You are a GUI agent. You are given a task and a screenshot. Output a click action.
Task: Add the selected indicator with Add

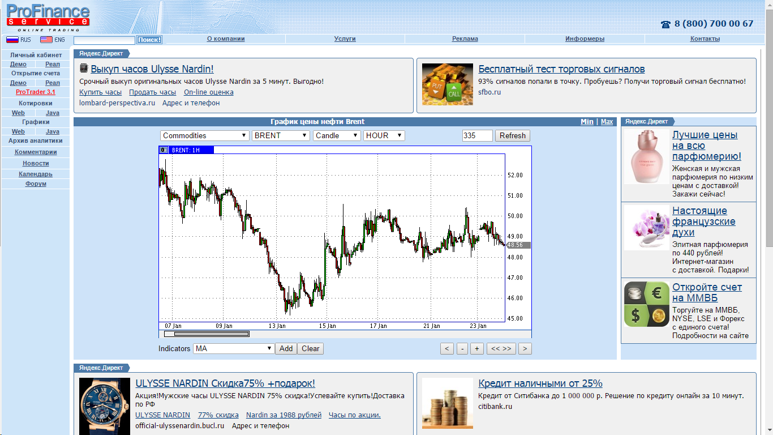point(286,348)
